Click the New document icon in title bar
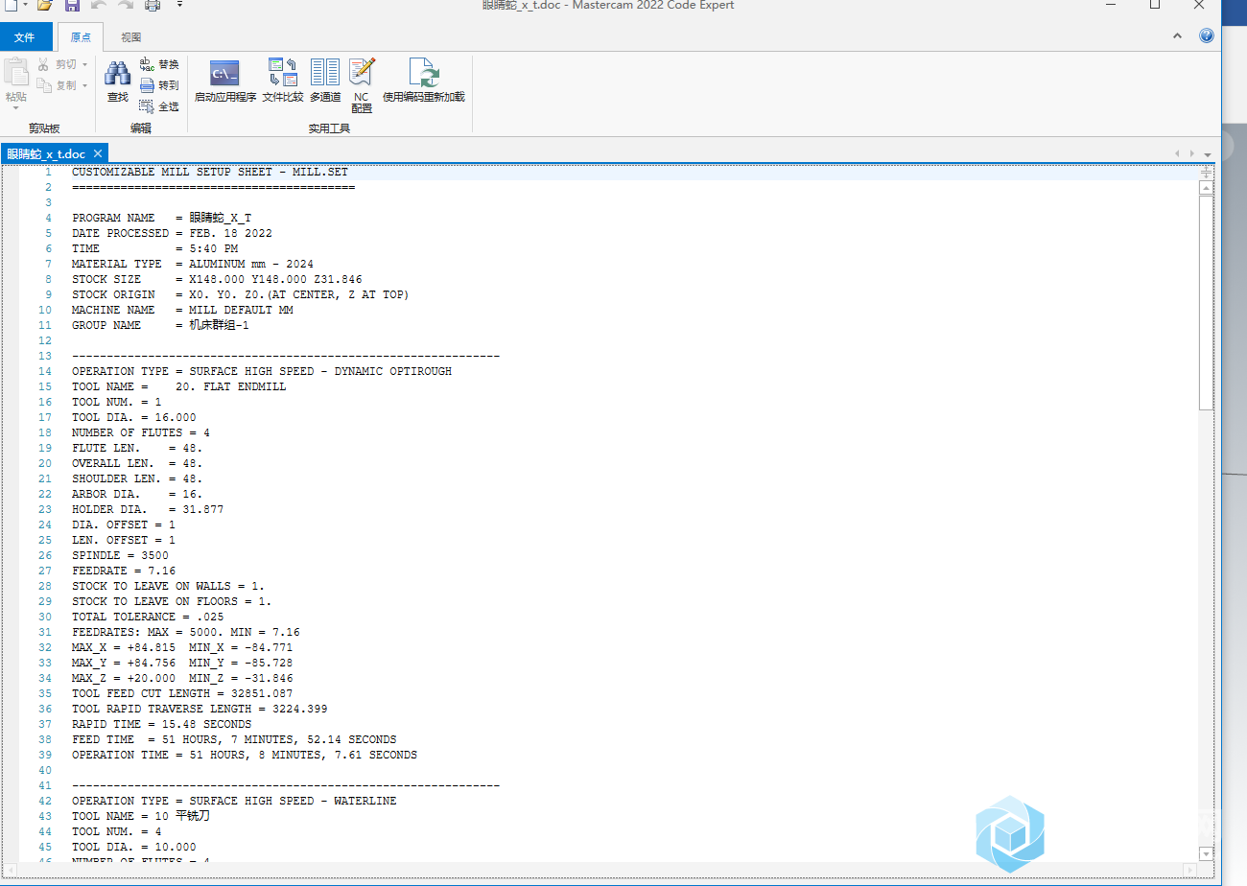Image resolution: width=1247 pixels, height=886 pixels. pos(10,6)
